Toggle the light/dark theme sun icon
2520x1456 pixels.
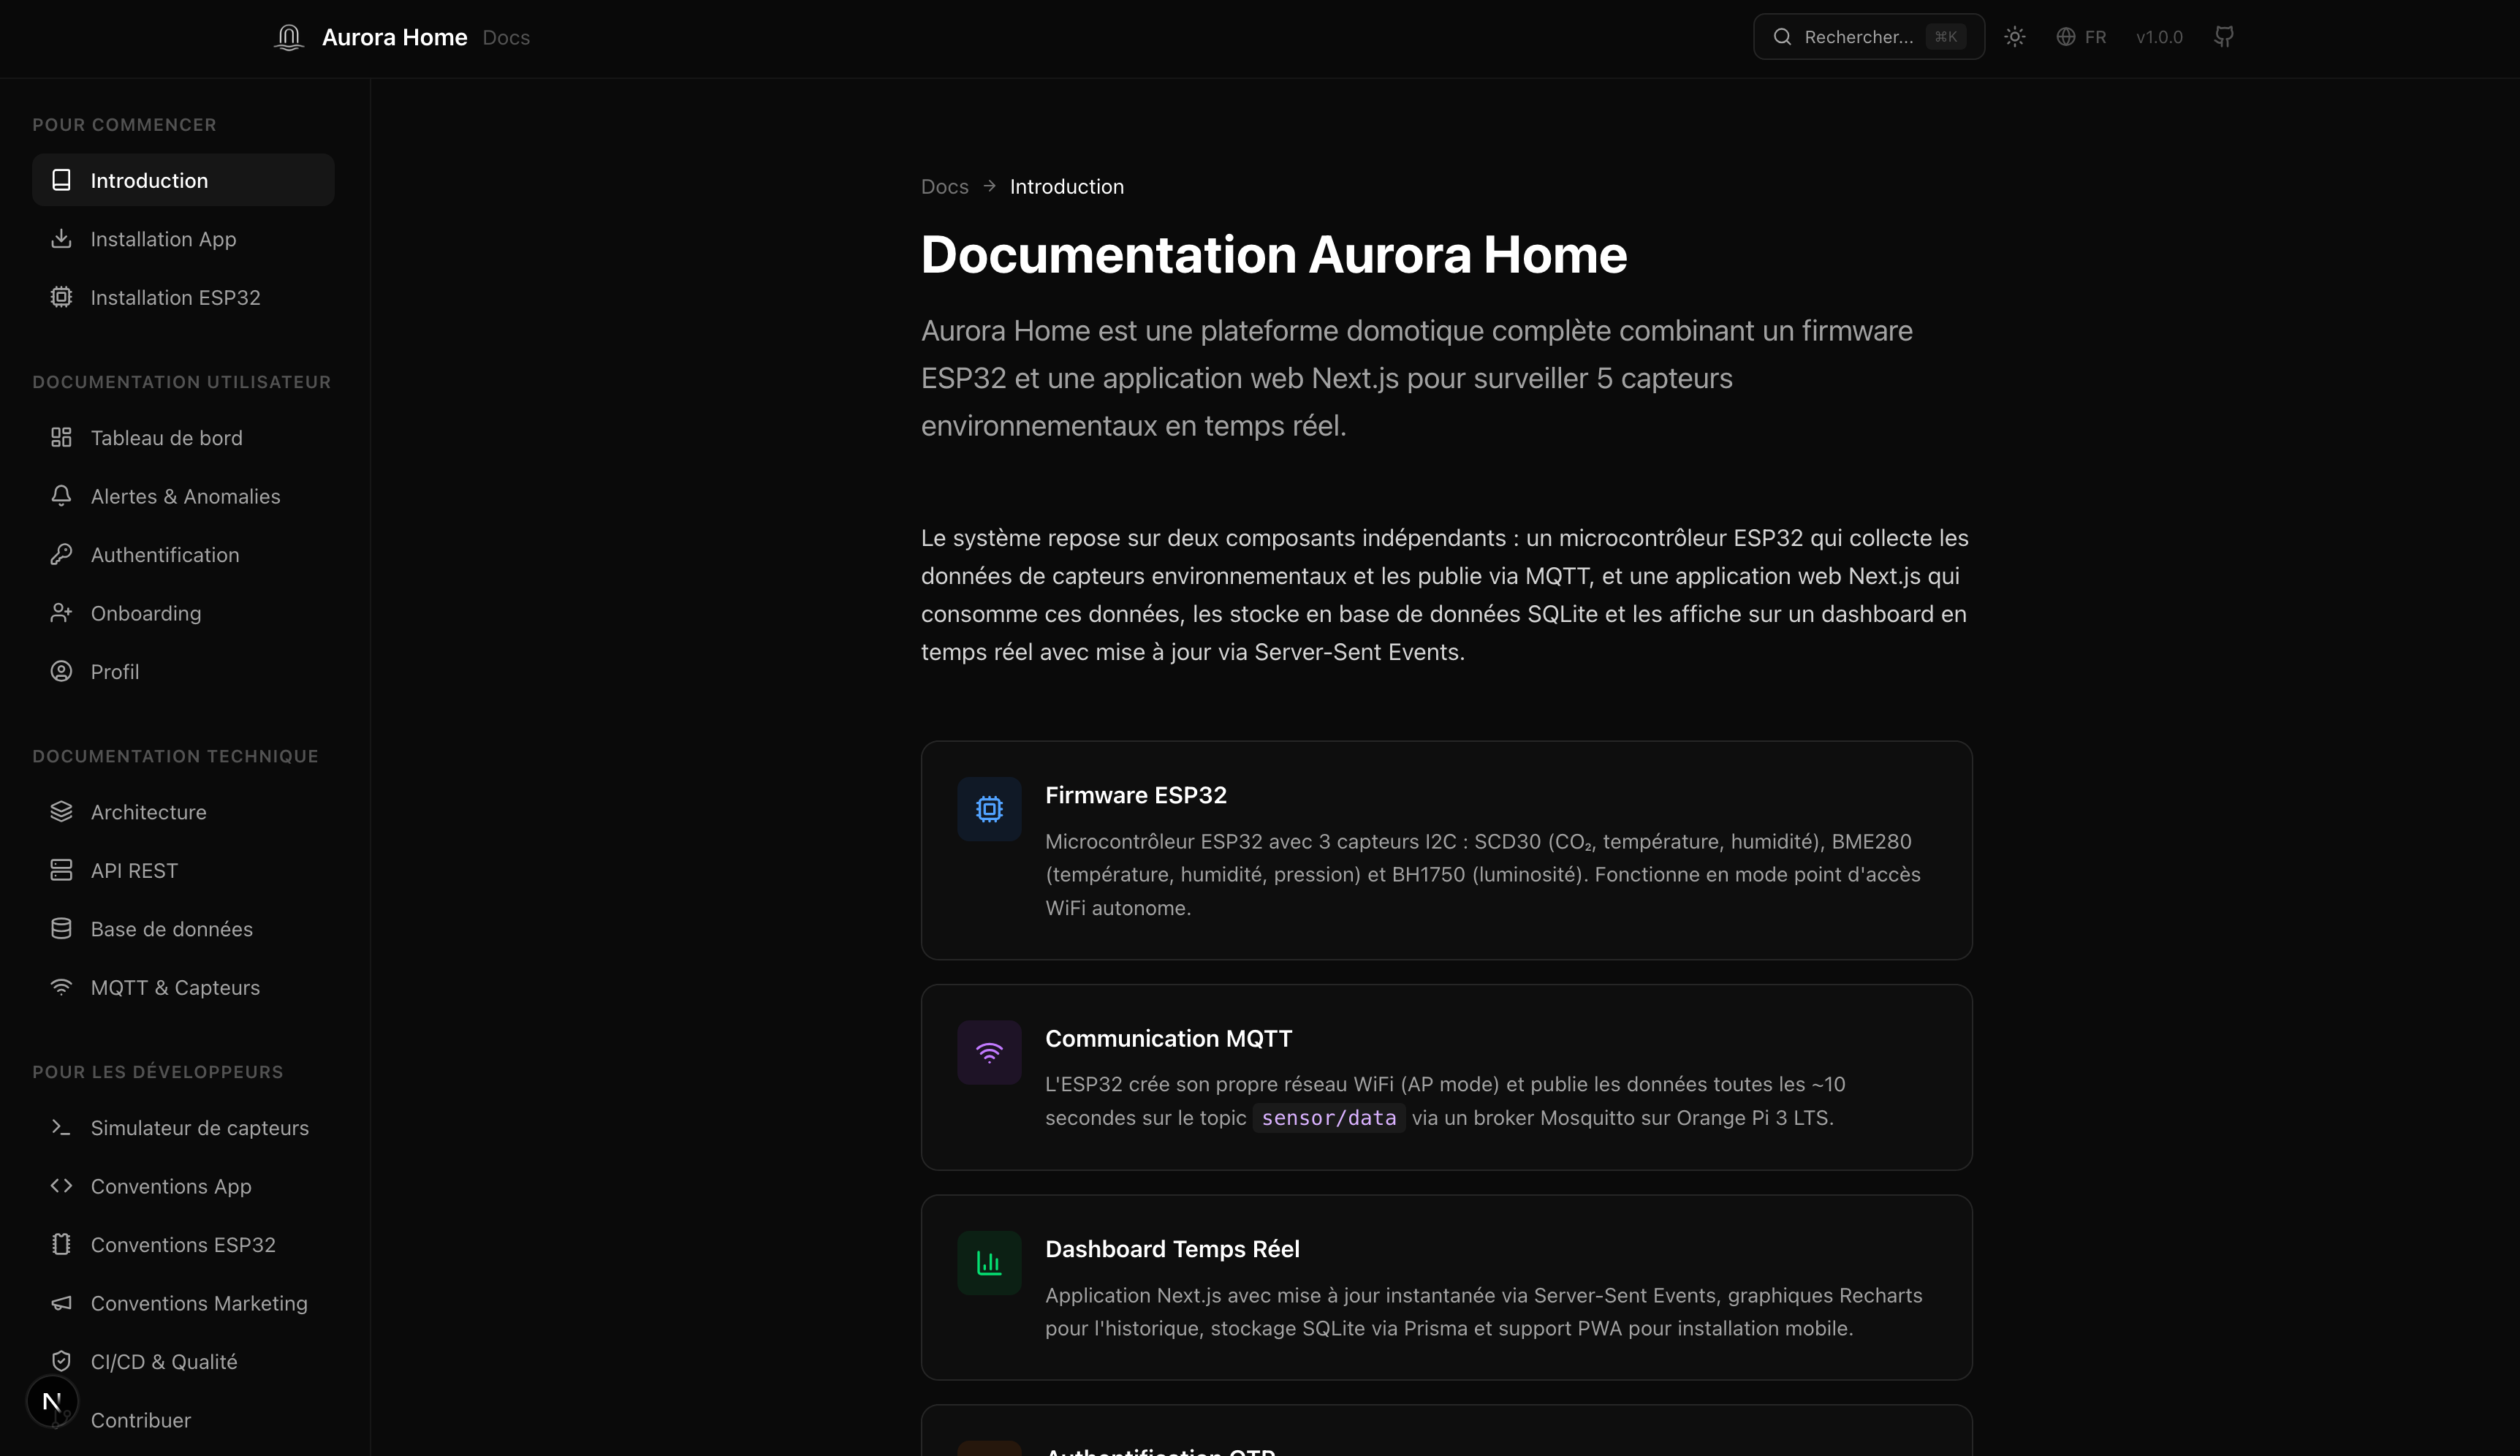click(x=2014, y=37)
